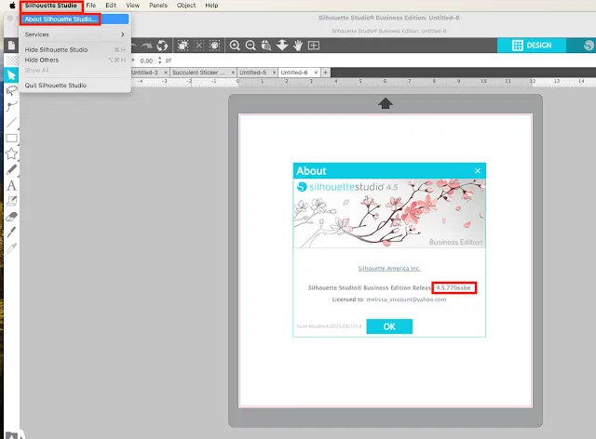The width and height of the screenshot is (596, 439).
Task: Adjust the line thickness stepper arrows
Action: [x=159, y=60]
